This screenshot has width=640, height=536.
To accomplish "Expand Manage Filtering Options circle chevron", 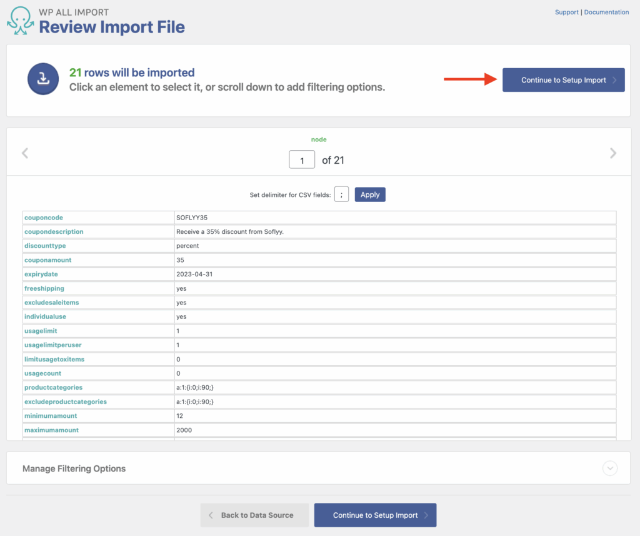I will [x=610, y=468].
